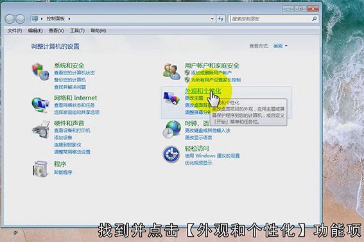Click 更改主题 link

click(194, 98)
